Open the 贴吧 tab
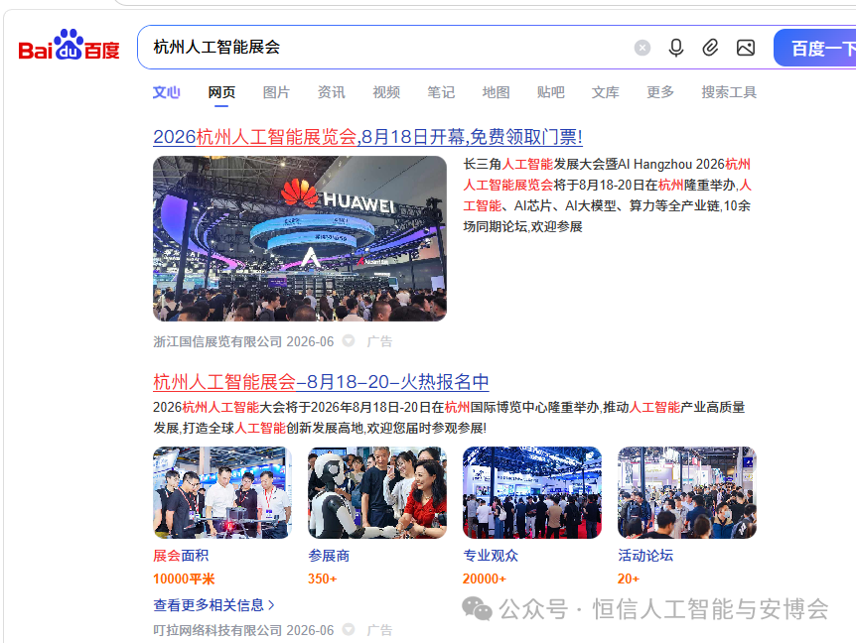Screen dimensions: 856x643 550,92
